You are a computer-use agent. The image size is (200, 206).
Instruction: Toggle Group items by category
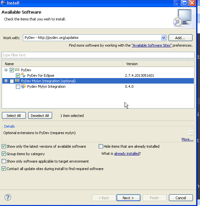pyautogui.click(x=4, y=154)
